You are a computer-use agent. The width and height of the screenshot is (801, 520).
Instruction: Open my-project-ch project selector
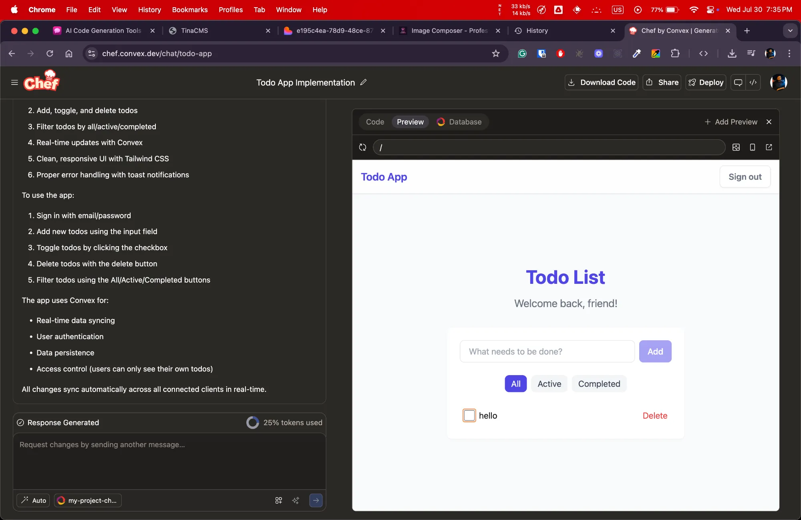(x=88, y=500)
